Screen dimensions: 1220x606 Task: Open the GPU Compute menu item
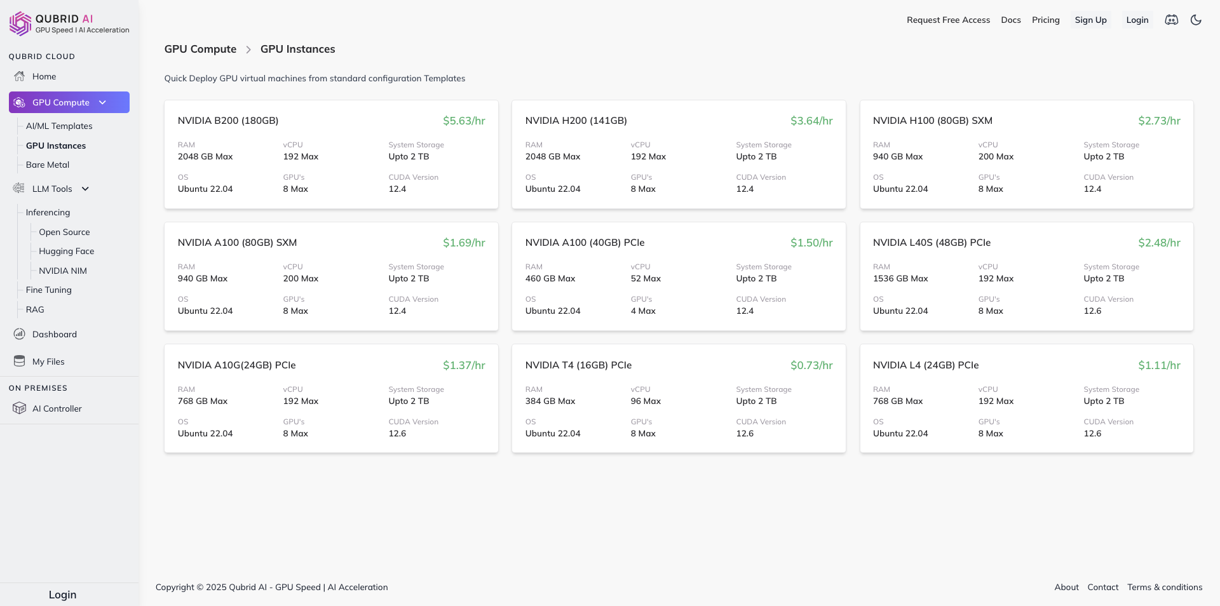coord(69,102)
